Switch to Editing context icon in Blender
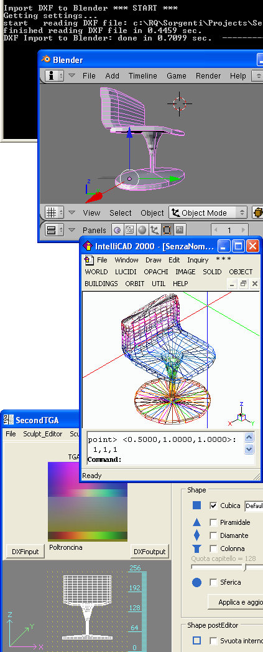 (x=167, y=230)
